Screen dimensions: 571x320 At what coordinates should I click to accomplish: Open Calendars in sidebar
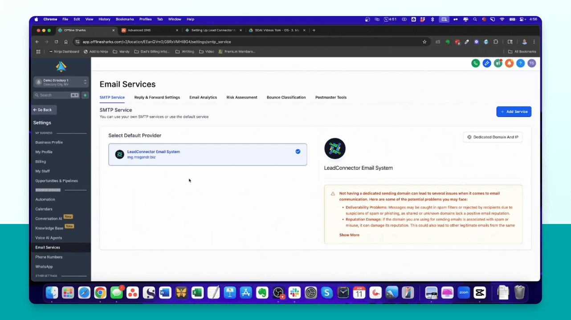point(44,209)
